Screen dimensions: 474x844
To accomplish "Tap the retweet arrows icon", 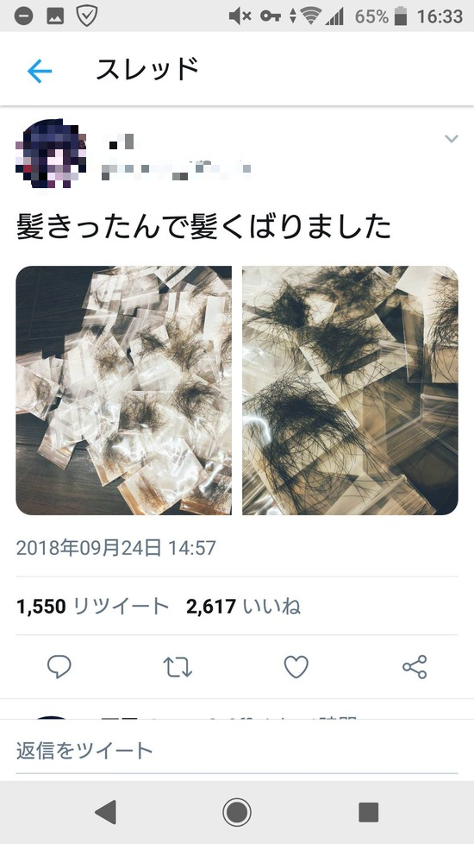I will 178,667.
